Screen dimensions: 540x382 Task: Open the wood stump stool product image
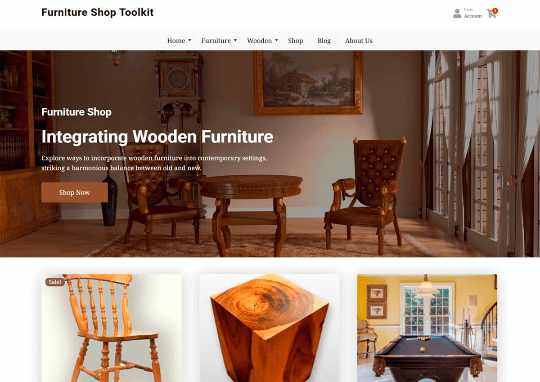[270, 328]
